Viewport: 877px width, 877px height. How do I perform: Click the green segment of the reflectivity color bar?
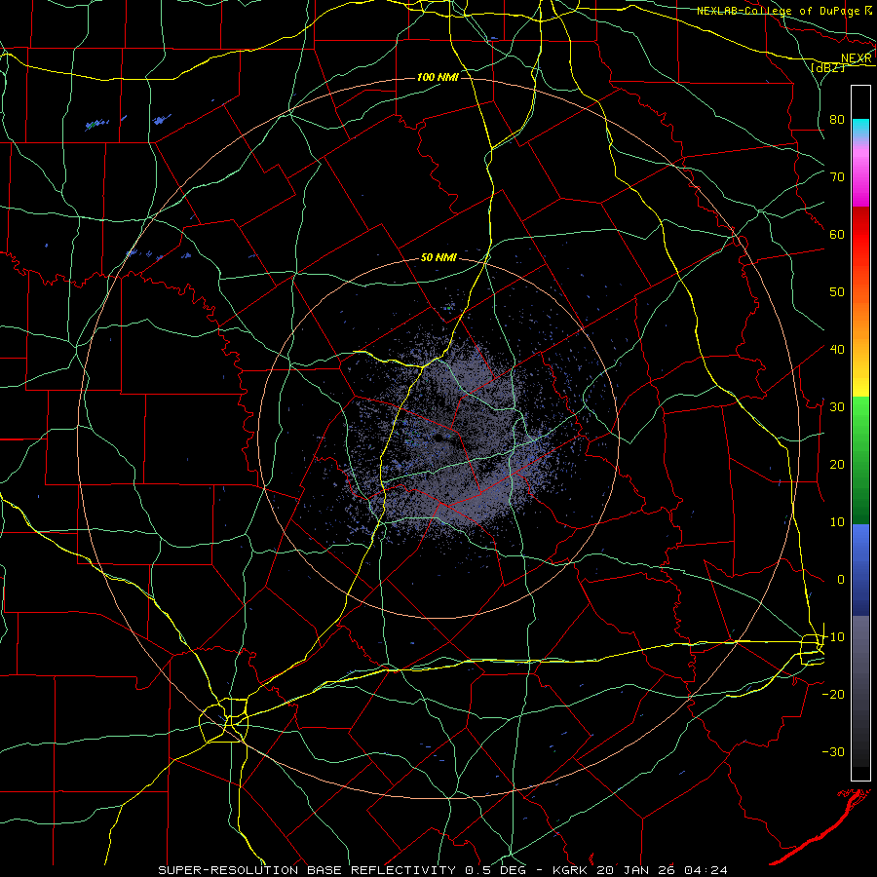860,460
